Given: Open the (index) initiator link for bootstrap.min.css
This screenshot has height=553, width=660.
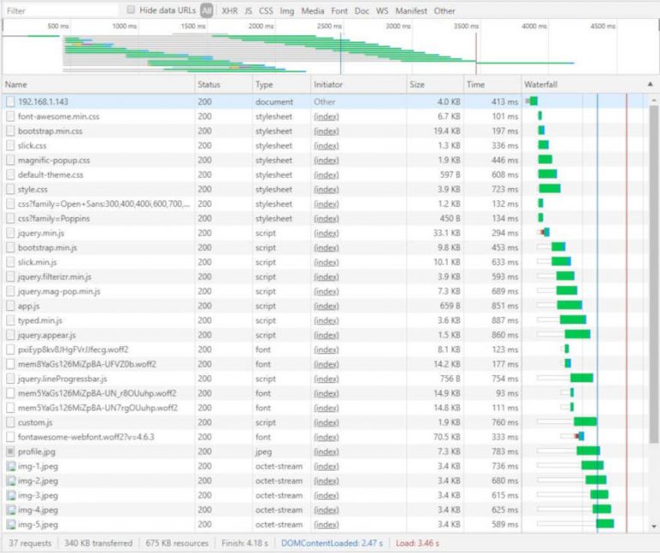Looking at the screenshot, I should tap(326, 131).
